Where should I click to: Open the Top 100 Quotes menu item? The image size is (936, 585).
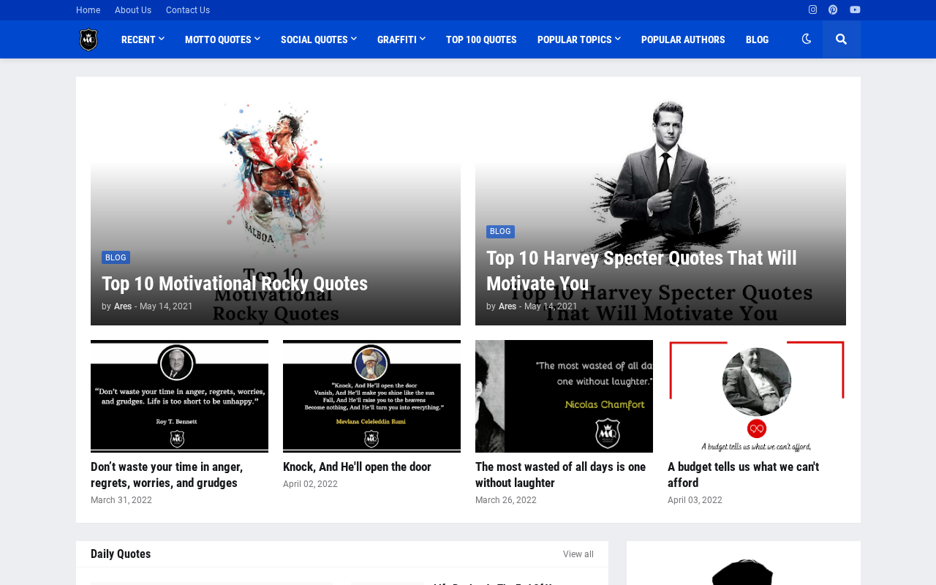point(481,39)
